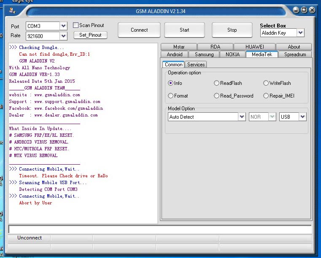Click log line 'Dealer : www.dealer.gsmaladdin.com'
Image resolution: width=321 pixels, height=258 pixels.
(x=53, y=115)
